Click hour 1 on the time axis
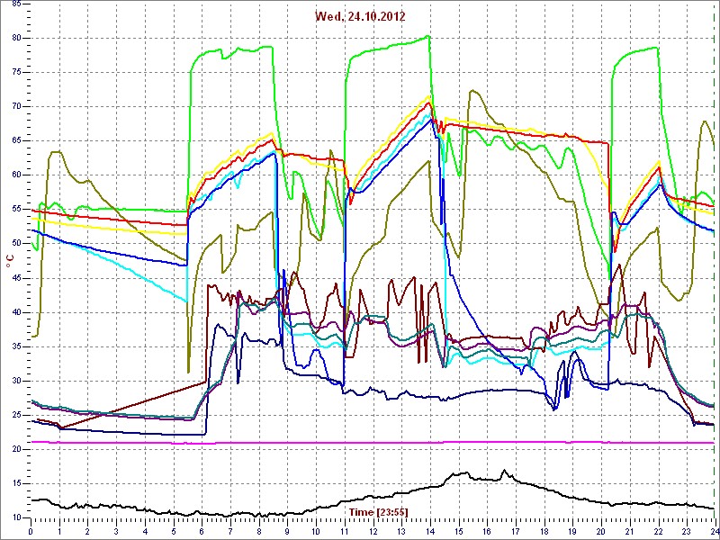The height and width of the screenshot is (540, 720). [x=59, y=532]
